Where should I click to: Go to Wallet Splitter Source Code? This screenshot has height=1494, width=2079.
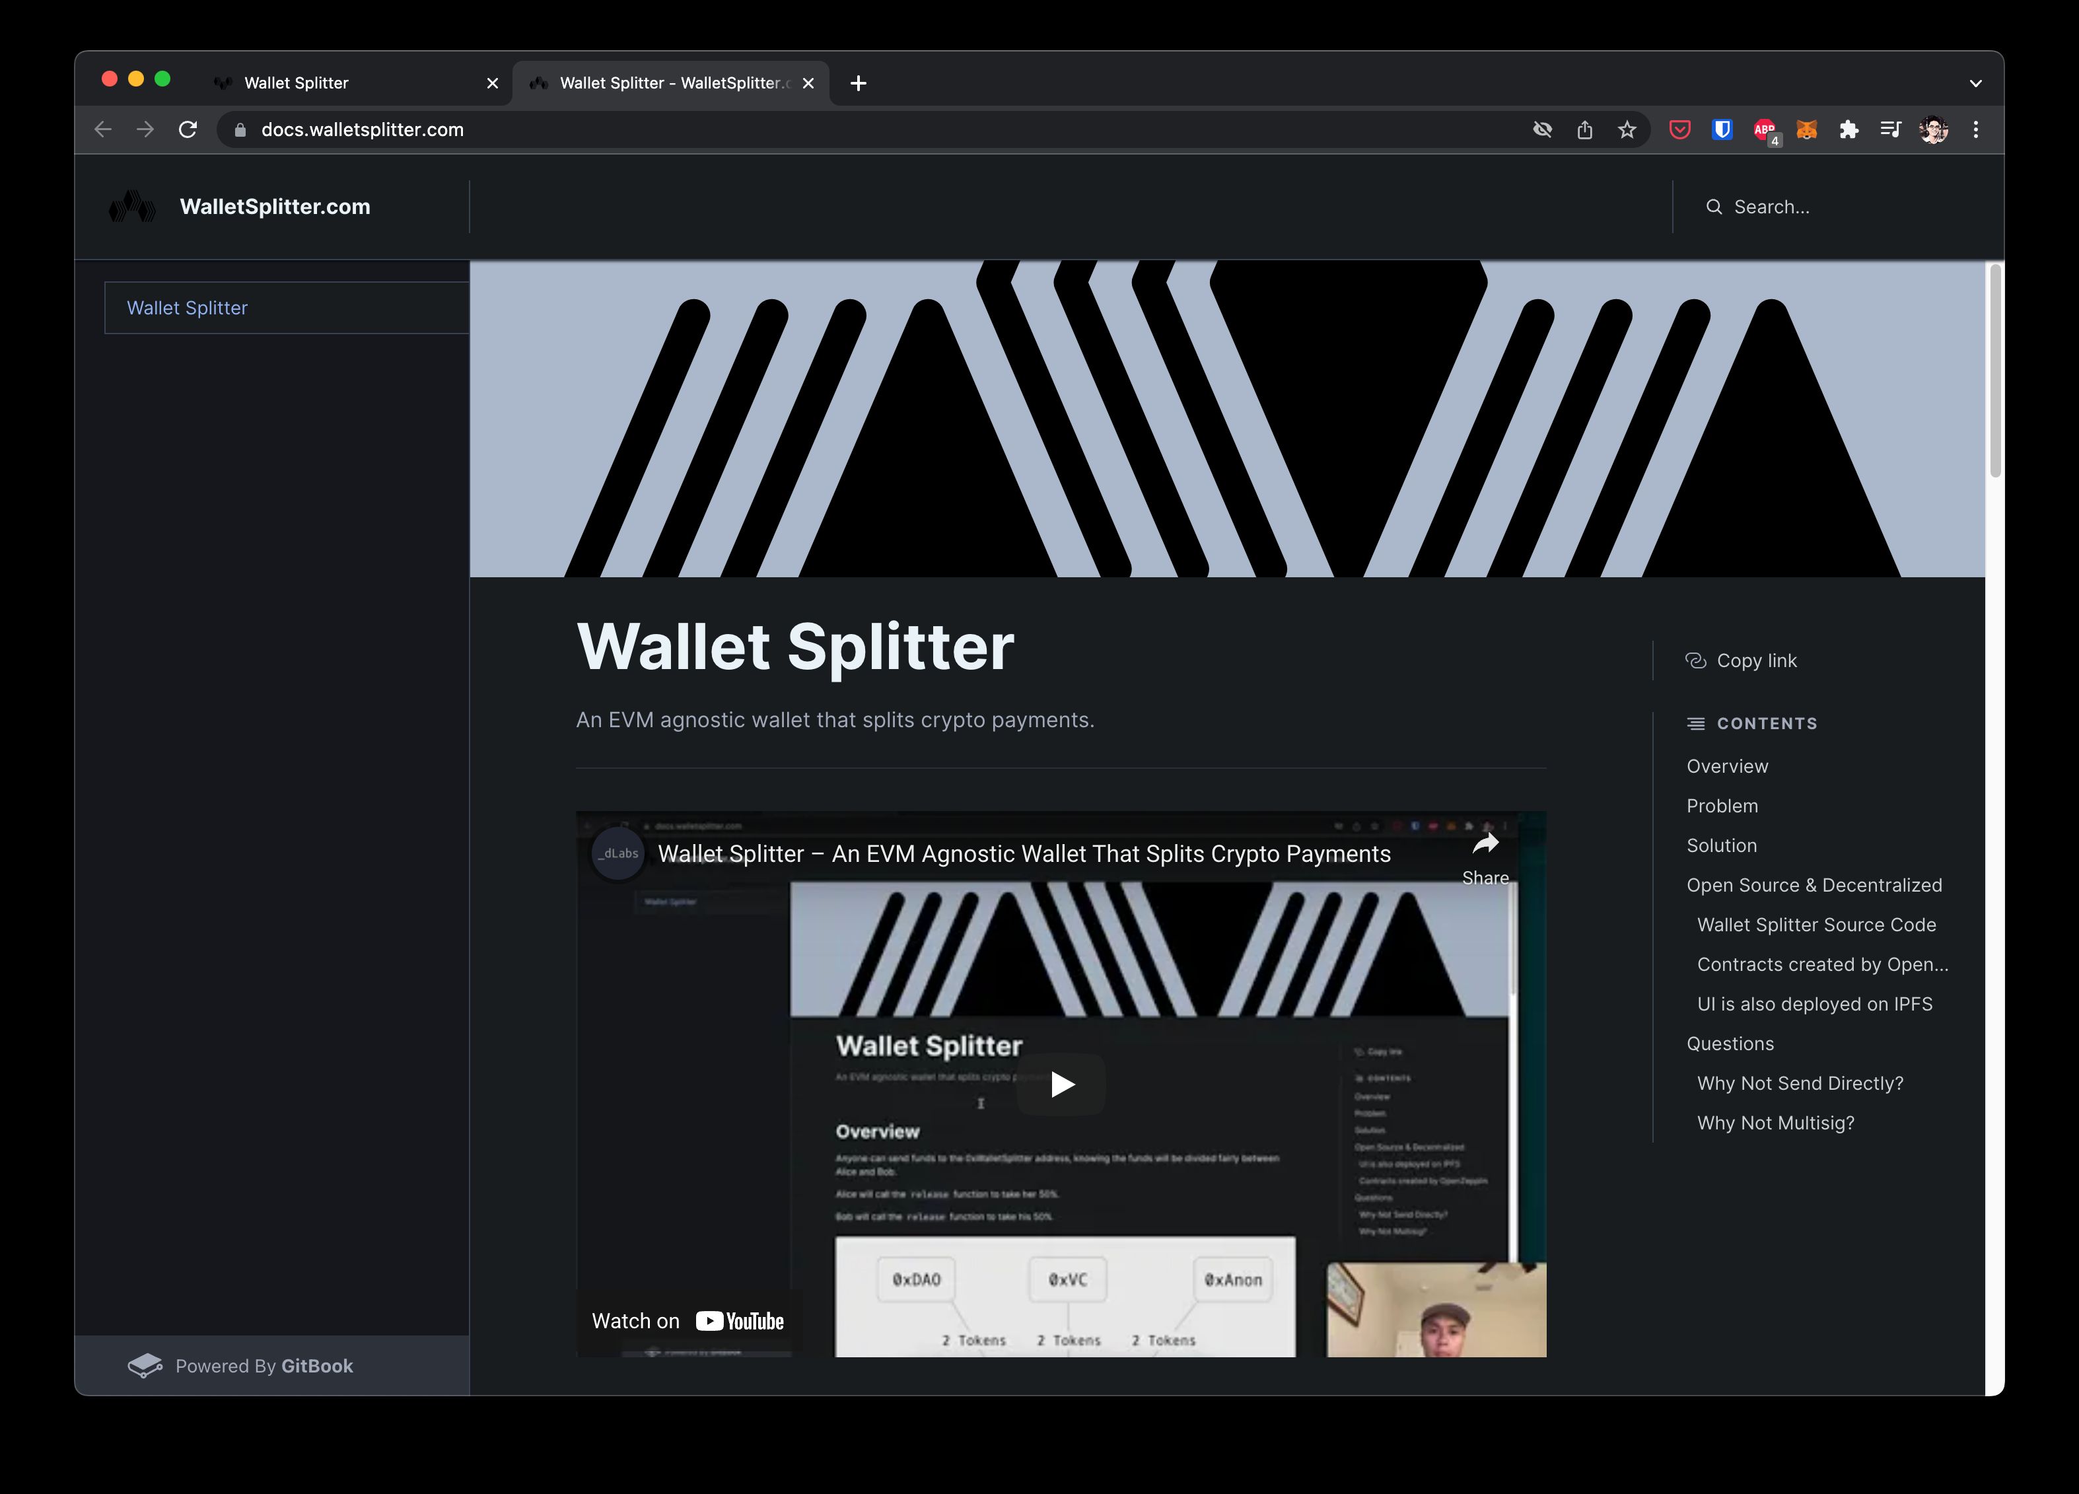(x=1816, y=925)
